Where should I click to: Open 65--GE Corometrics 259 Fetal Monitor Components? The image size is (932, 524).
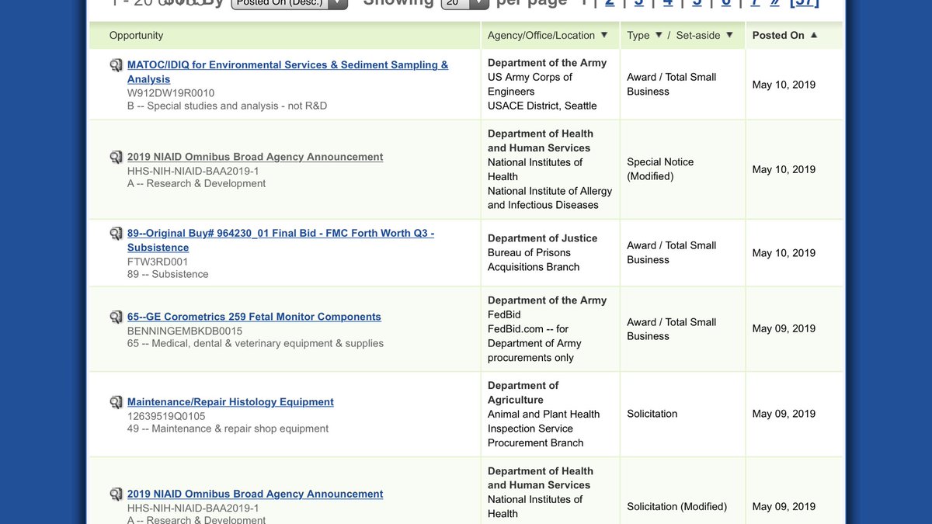254,317
